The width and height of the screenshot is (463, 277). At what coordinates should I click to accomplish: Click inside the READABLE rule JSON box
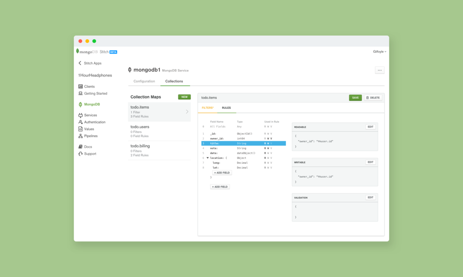335,141
